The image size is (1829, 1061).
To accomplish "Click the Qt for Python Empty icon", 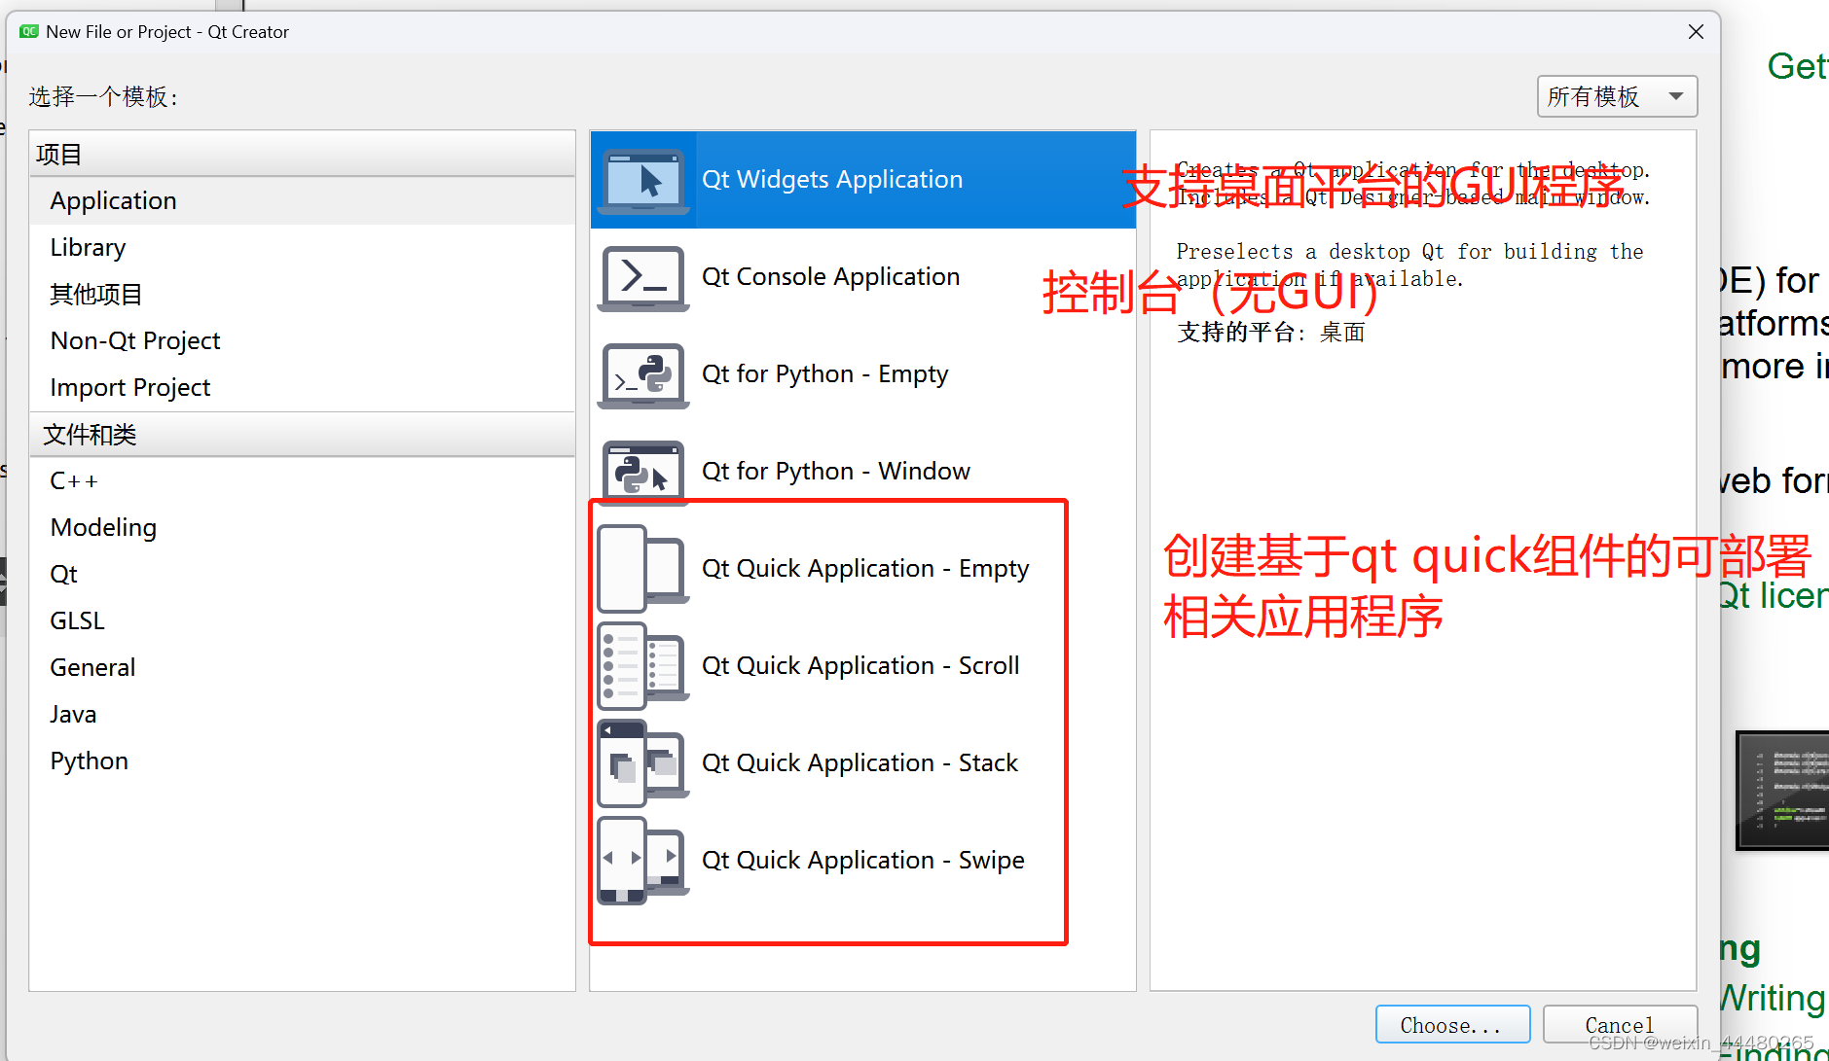I will click(642, 375).
